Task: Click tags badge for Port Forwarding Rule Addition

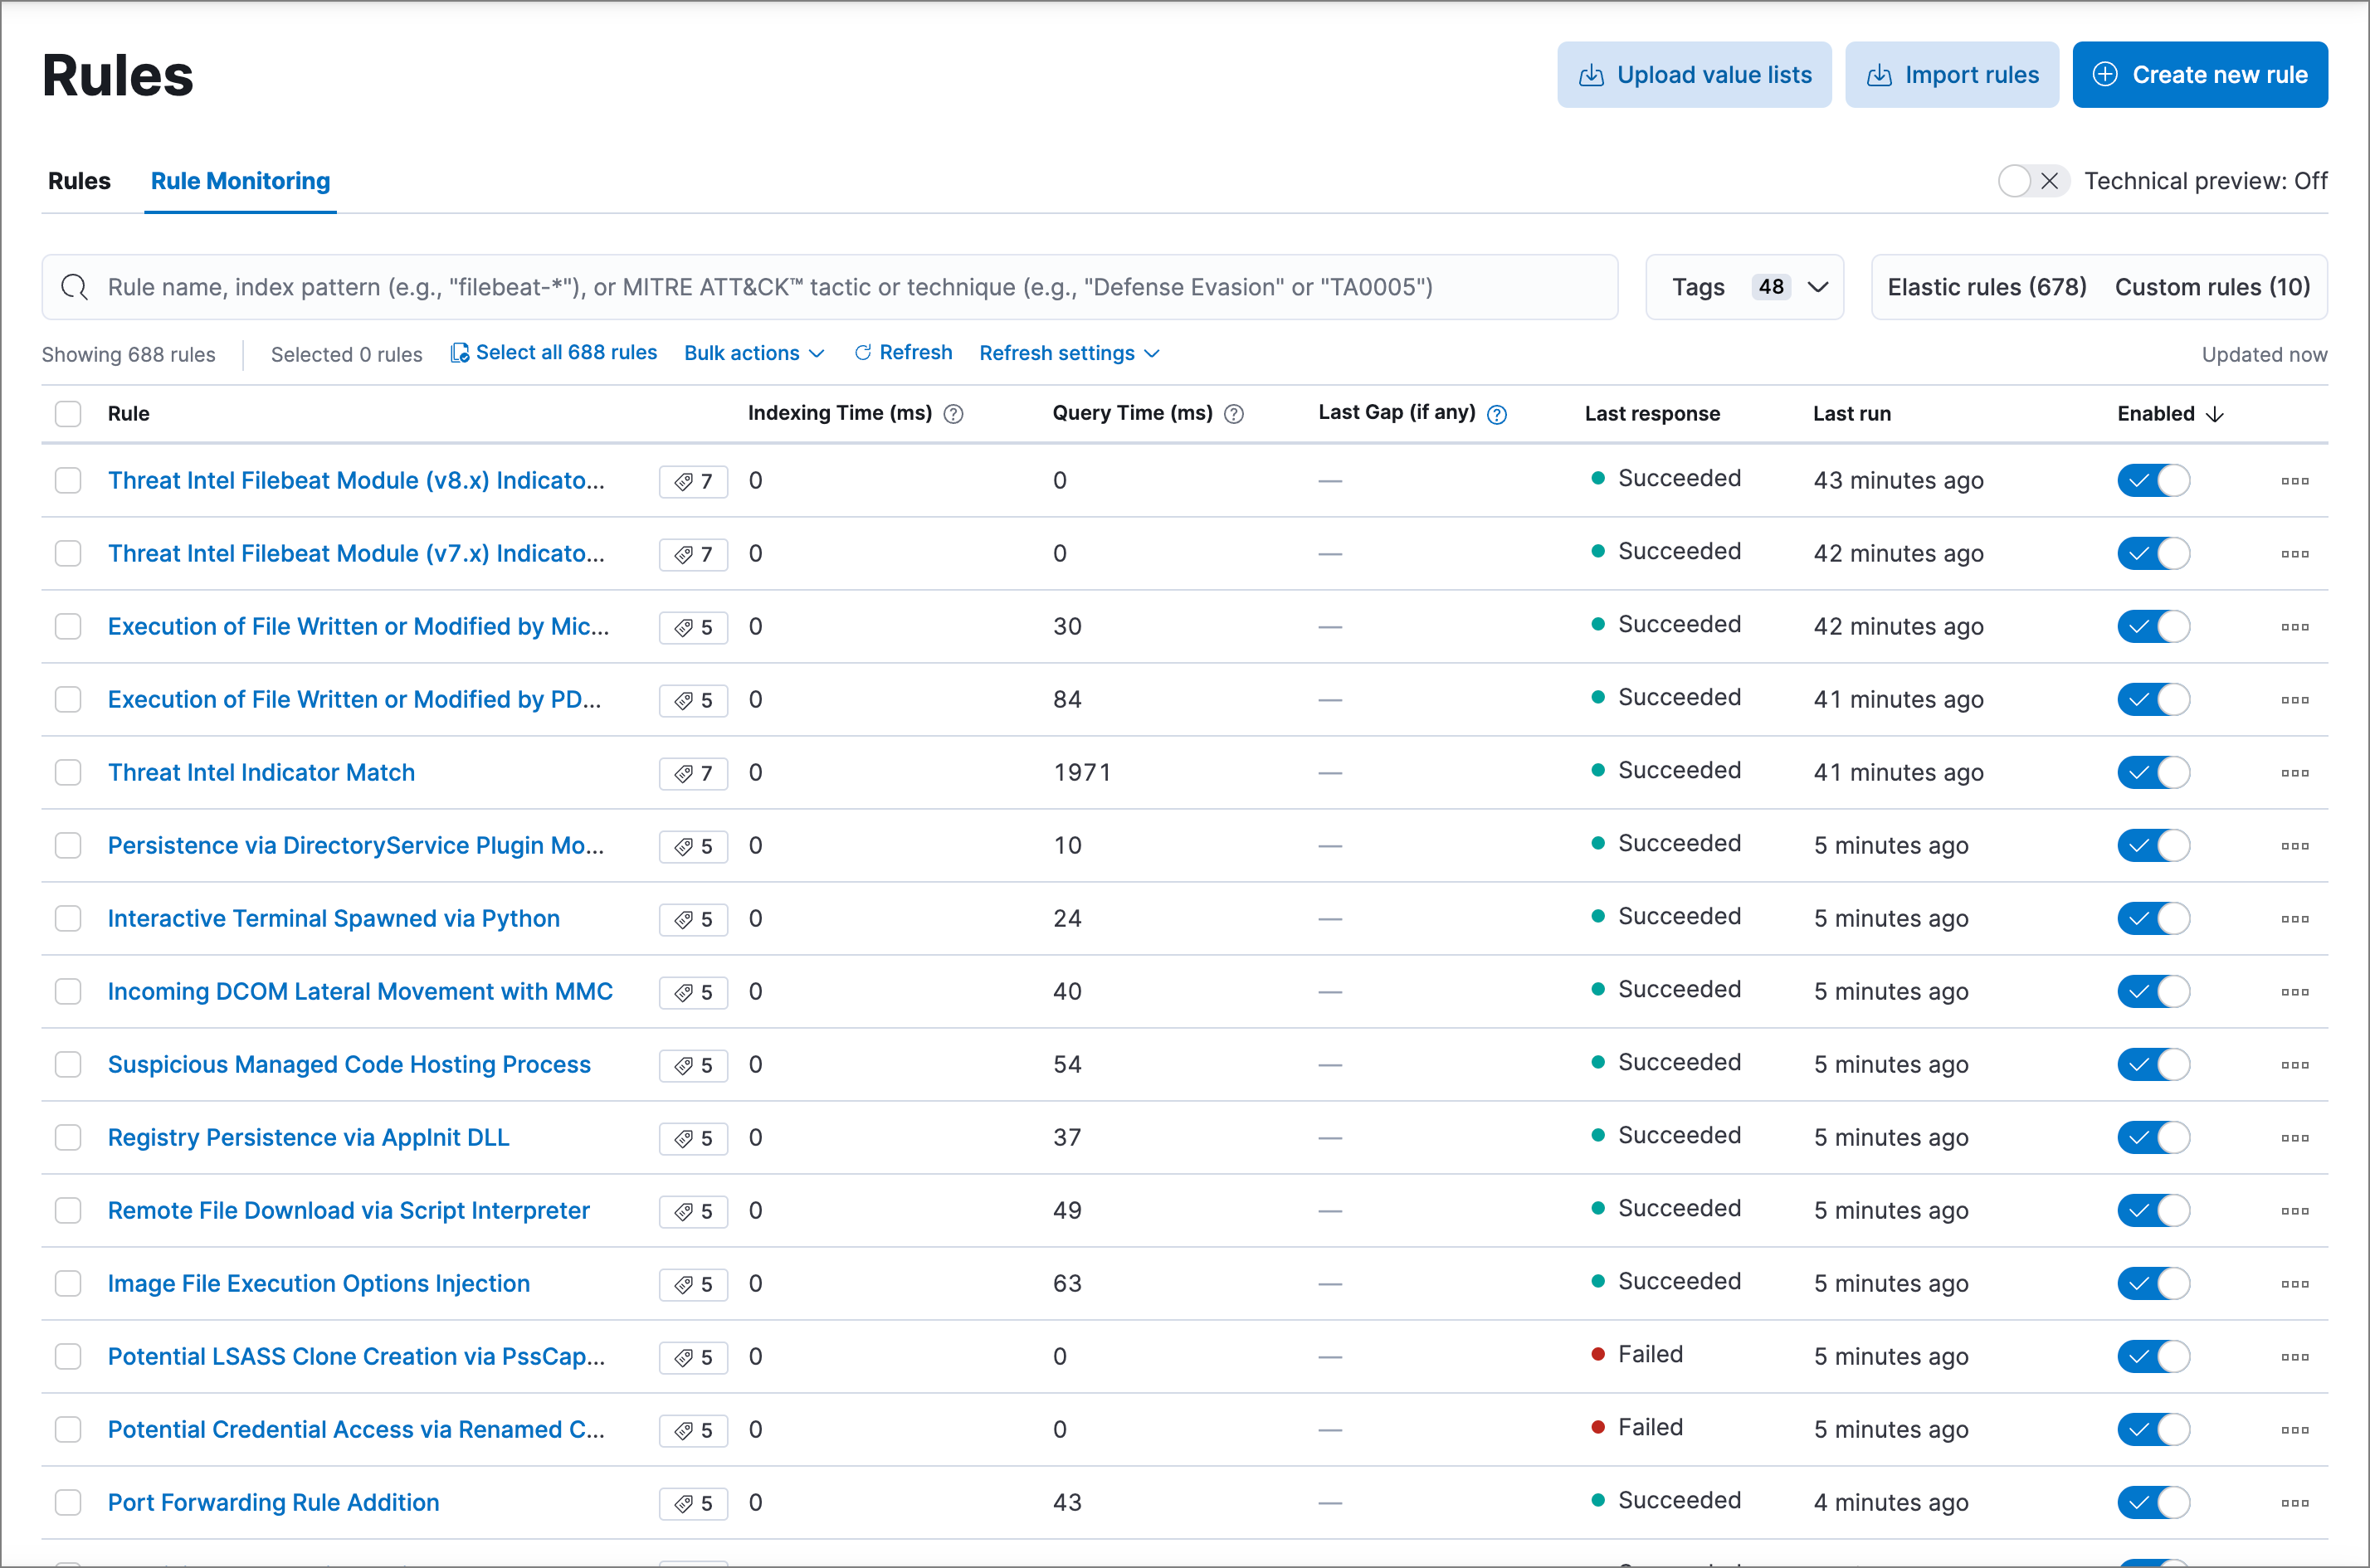Action: [693, 1503]
